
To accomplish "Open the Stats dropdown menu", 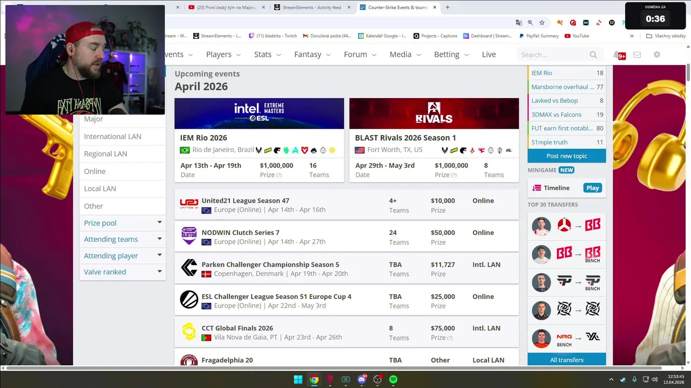I will click(267, 54).
